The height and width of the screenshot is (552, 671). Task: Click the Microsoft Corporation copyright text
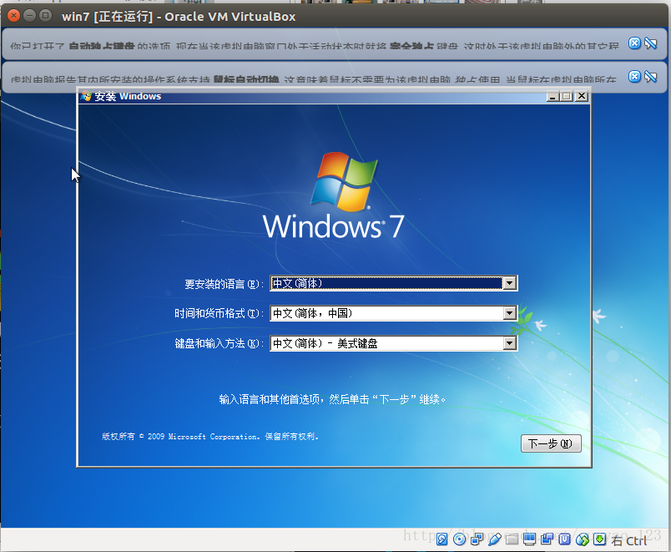pyautogui.click(x=210, y=437)
